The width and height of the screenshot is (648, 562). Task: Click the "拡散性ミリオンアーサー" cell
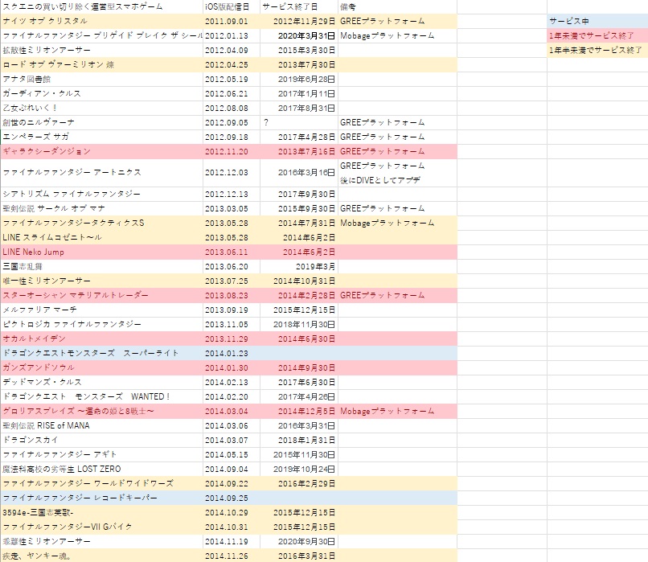pos(101,50)
